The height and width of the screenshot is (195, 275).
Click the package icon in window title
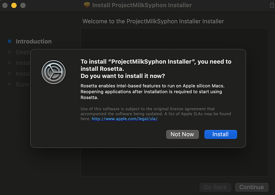click(x=87, y=5)
